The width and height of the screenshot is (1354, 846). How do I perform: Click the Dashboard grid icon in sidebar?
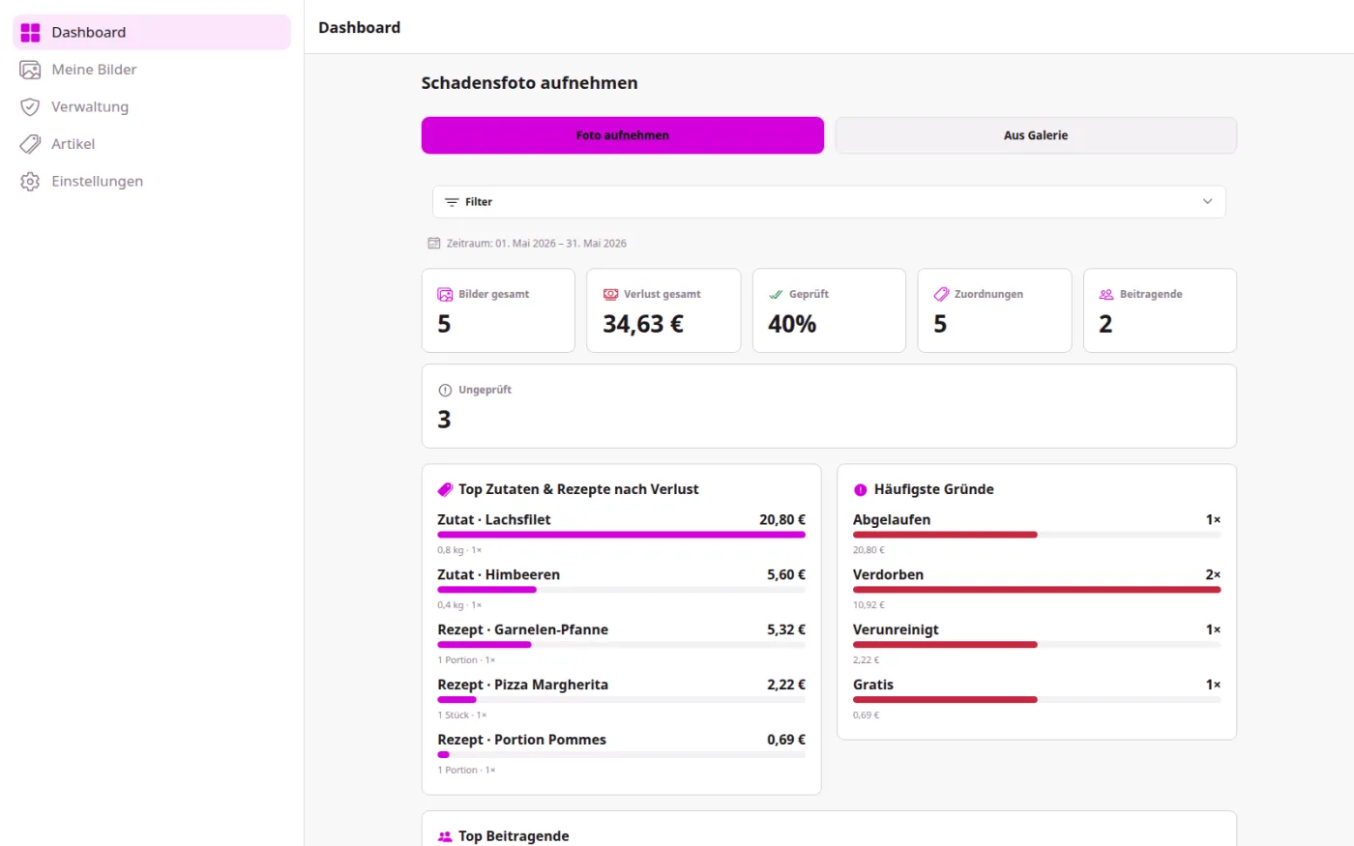tap(30, 33)
